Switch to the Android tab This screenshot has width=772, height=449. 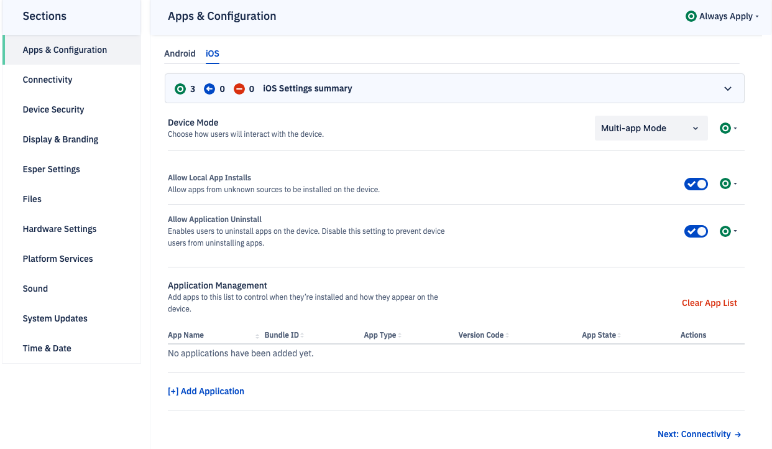click(x=180, y=53)
